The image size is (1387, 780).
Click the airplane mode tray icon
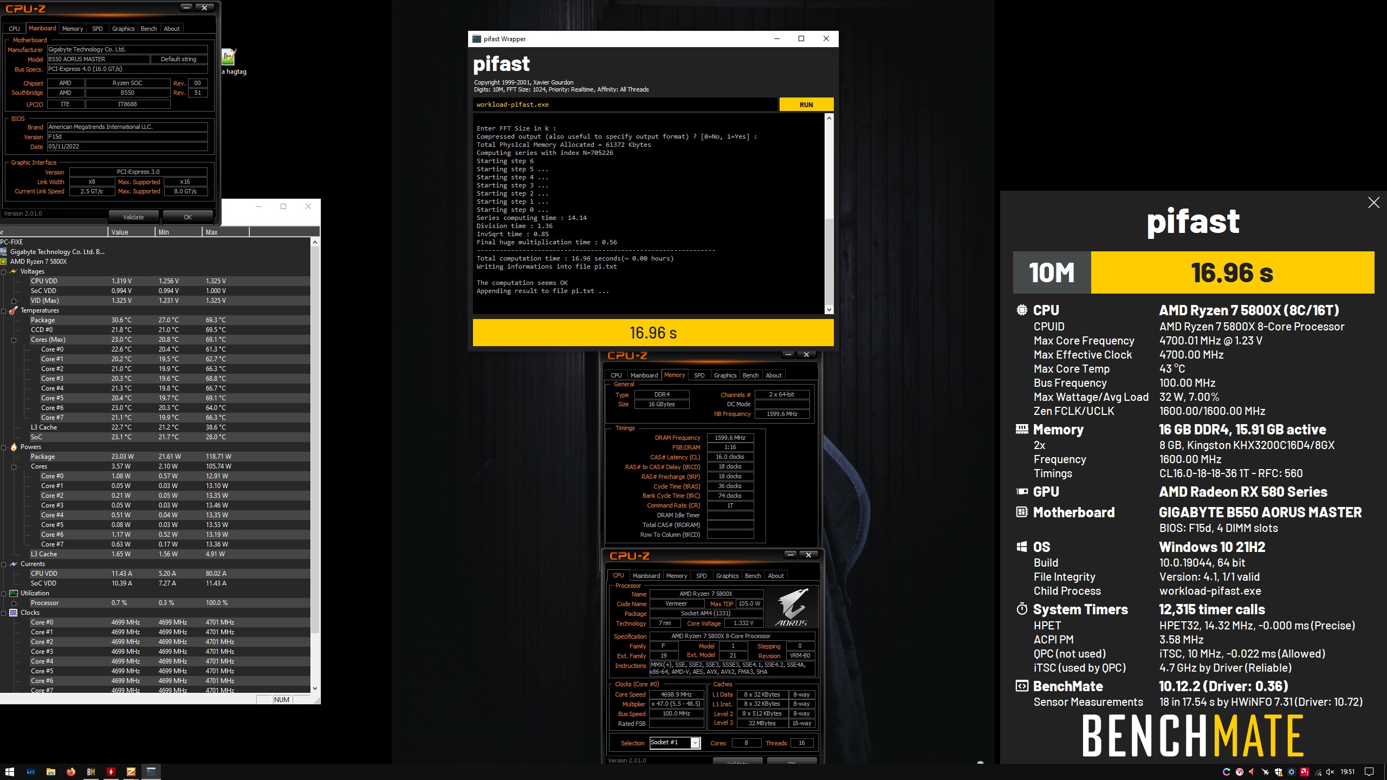pos(1266,772)
